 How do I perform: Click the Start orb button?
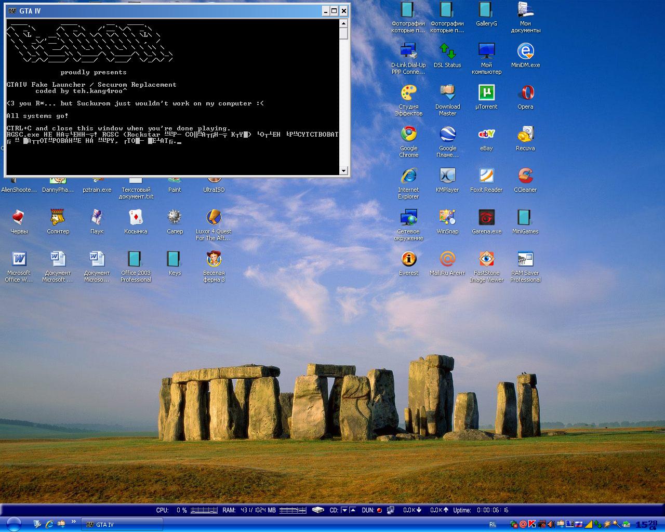(x=13, y=524)
